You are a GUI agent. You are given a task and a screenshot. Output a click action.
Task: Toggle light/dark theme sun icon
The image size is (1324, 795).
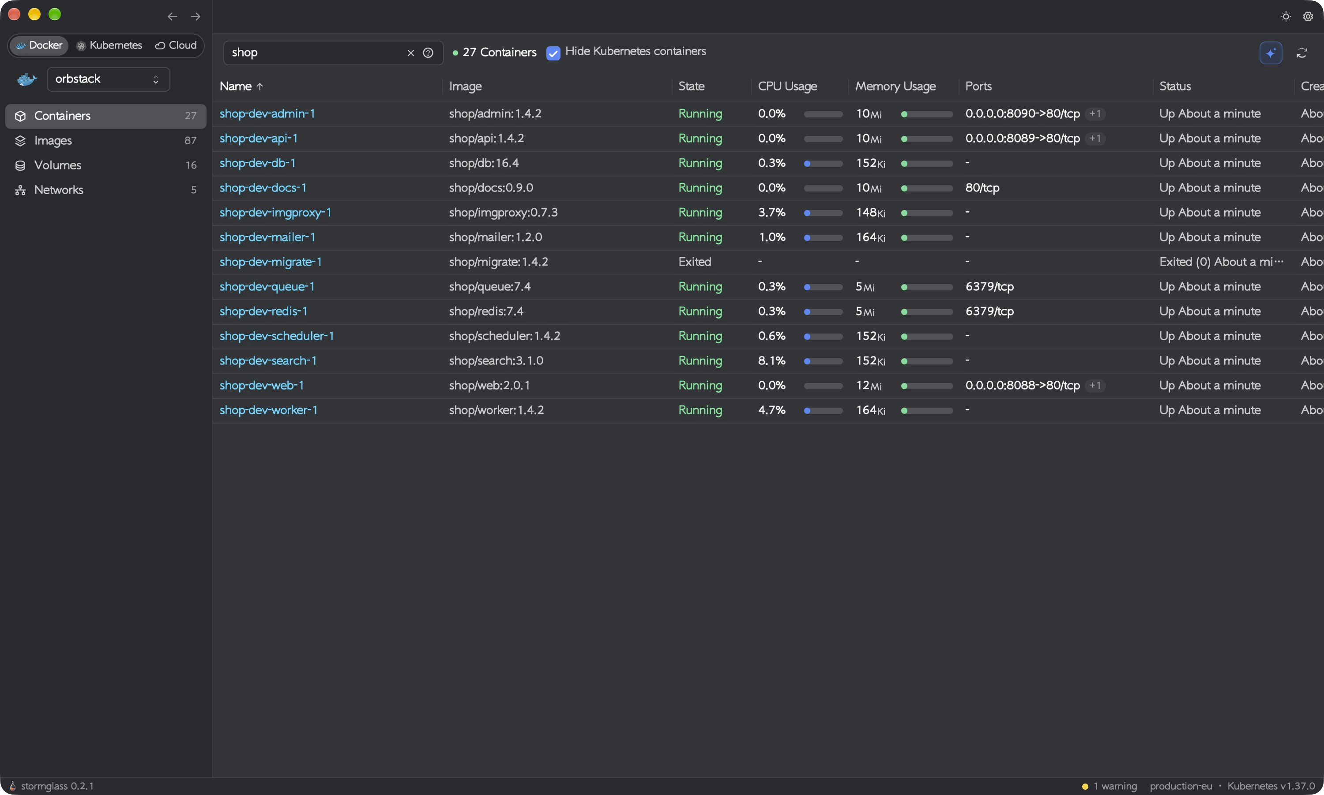pyautogui.click(x=1286, y=16)
